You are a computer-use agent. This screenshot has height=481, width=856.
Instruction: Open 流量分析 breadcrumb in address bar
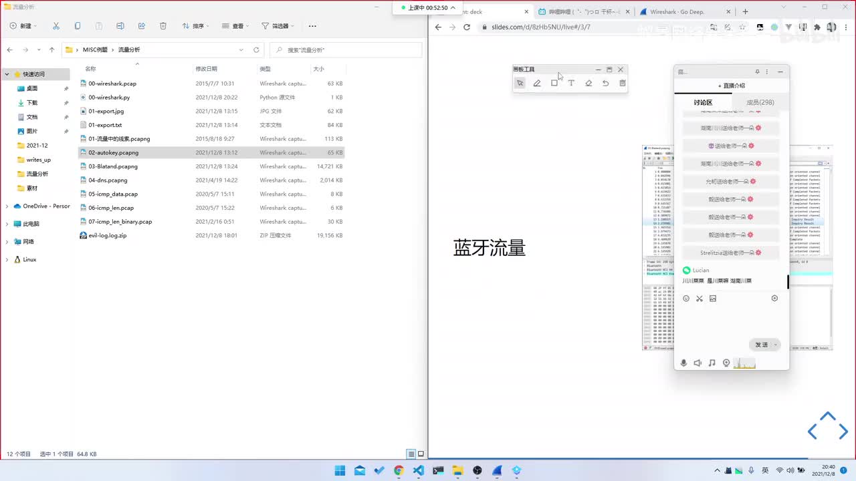click(129, 50)
